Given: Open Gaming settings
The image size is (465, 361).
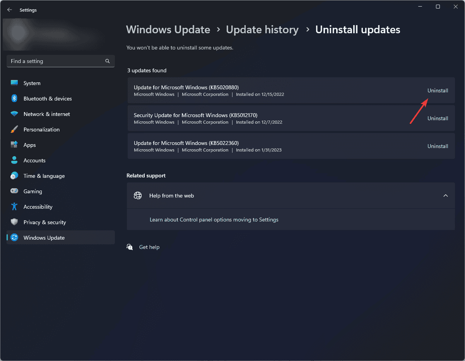Looking at the screenshot, I should tap(32, 191).
